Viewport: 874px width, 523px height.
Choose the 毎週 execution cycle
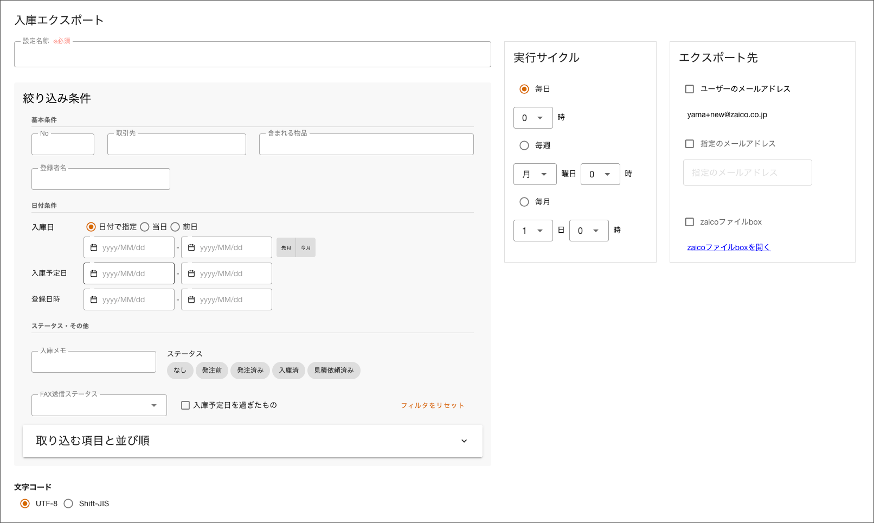[x=524, y=145]
